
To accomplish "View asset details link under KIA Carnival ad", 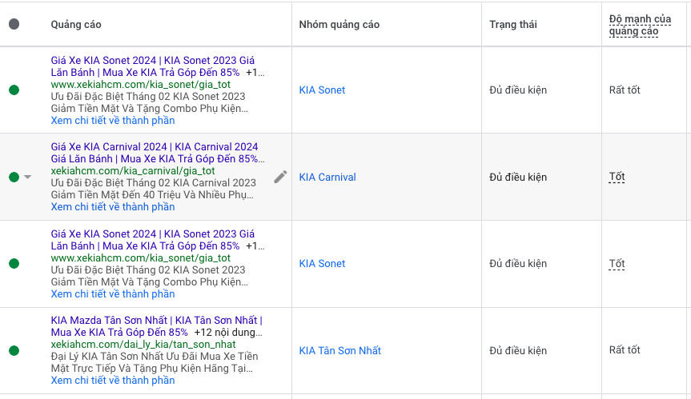I will pos(112,207).
